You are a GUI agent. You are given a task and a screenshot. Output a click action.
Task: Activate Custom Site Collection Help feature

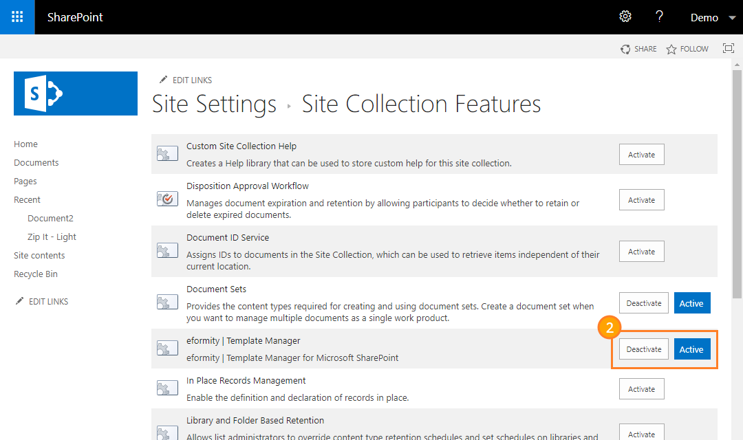coord(642,155)
